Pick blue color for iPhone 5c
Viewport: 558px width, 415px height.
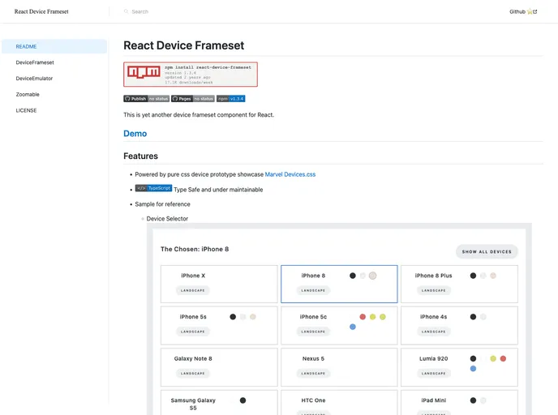pos(353,327)
